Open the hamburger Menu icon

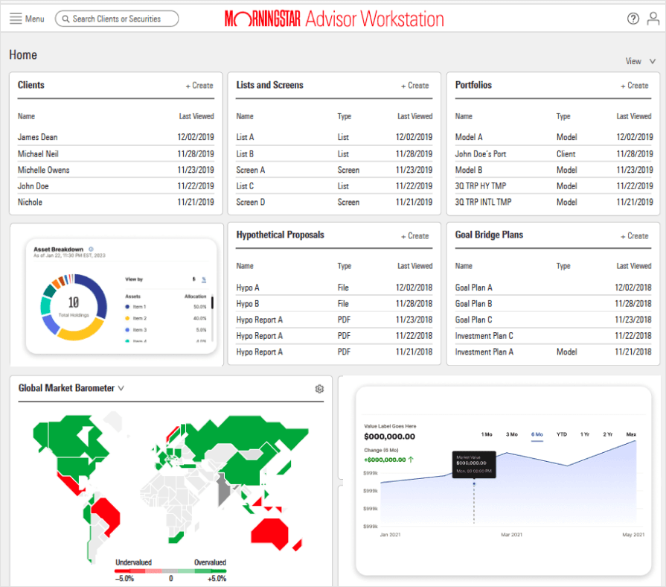pos(16,19)
